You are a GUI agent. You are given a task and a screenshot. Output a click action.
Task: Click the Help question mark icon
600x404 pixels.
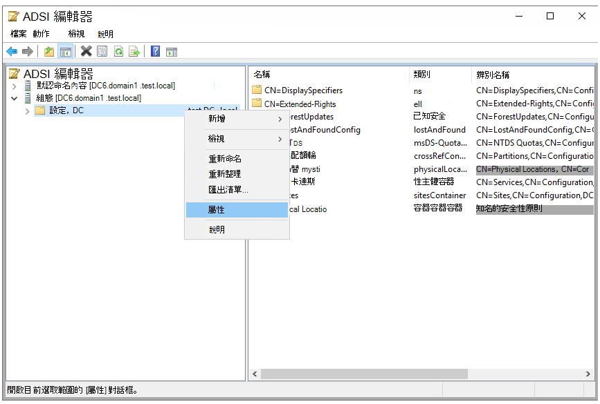point(155,51)
